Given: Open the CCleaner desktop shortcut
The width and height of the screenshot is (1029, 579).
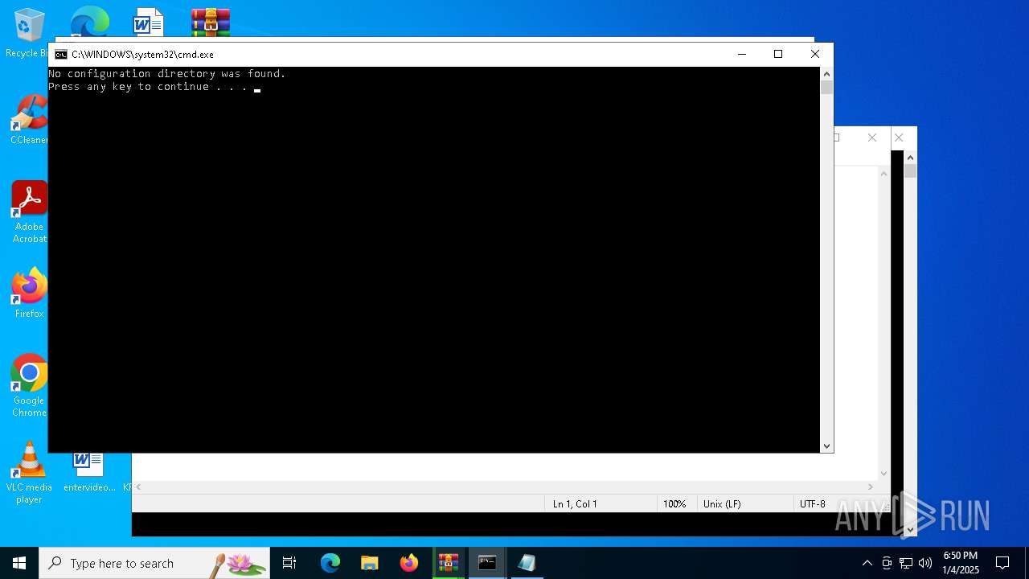Looking at the screenshot, I should point(29,120).
